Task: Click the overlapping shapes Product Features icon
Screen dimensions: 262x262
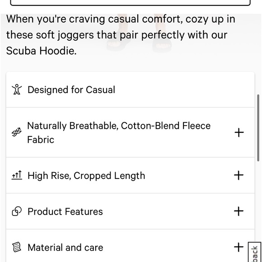Action: tap(17, 211)
